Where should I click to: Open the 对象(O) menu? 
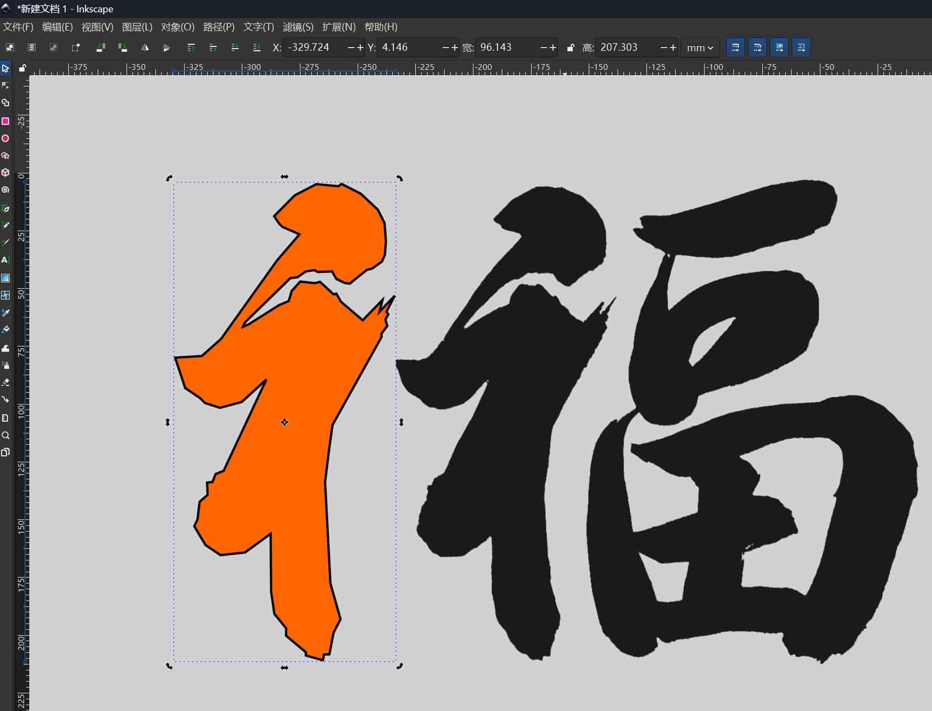point(178,27)
